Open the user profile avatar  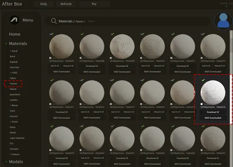pos(223,21)
